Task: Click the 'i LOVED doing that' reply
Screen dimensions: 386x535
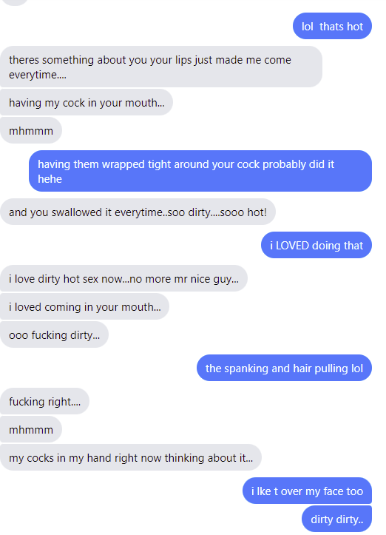Action: point(316,246)
